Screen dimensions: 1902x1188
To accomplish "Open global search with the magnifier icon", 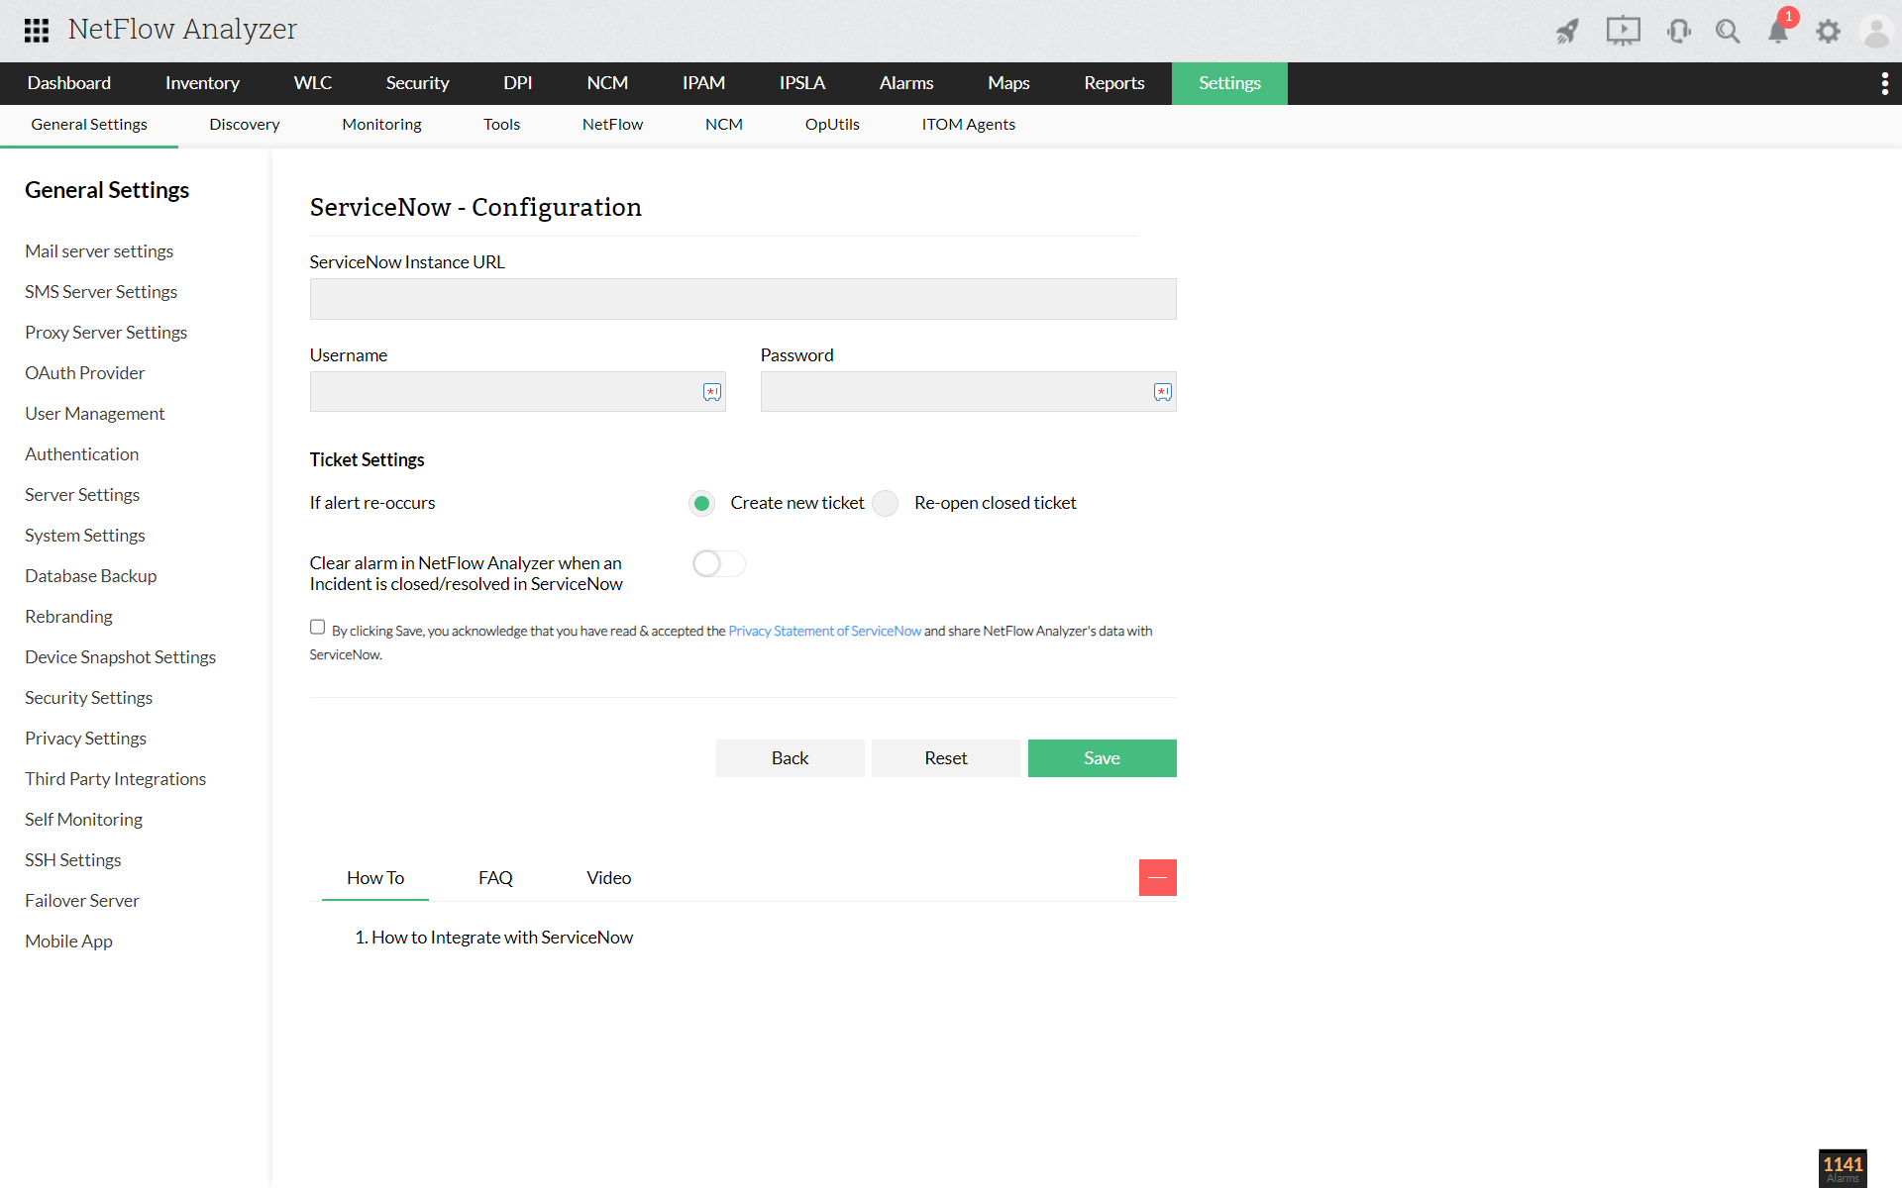I will pos(1728,31).
